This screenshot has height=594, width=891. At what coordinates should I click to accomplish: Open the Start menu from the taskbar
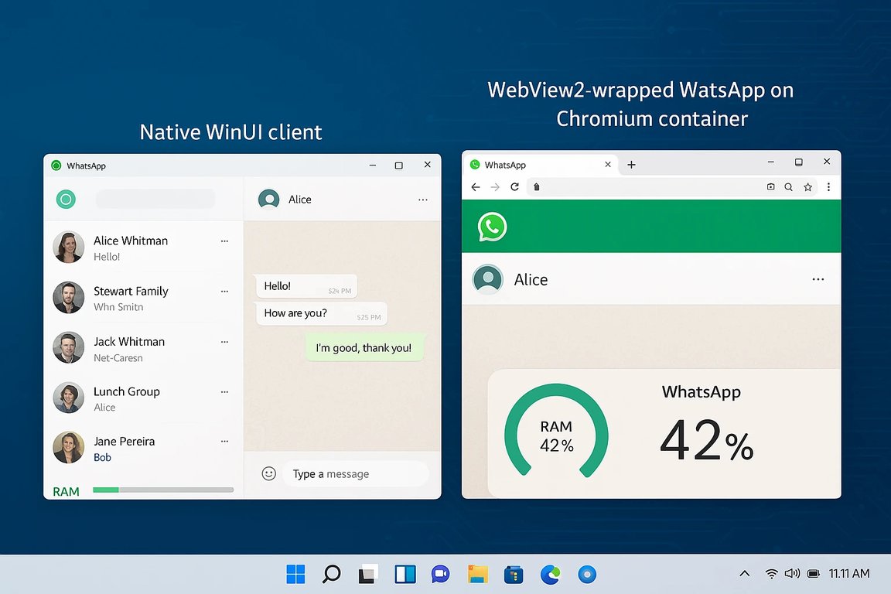click(x=295, y=574)
